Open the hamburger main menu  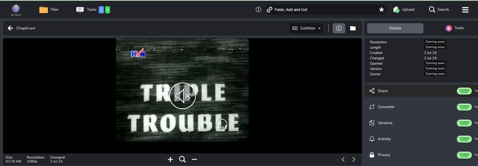tap(465, 10)
